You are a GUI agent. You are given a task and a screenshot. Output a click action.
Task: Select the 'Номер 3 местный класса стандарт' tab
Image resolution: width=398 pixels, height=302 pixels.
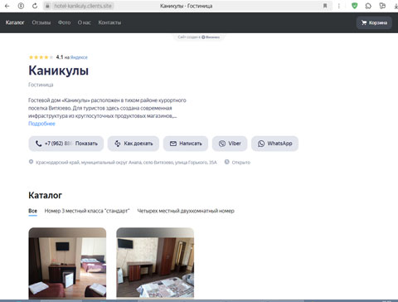(87, 211)
